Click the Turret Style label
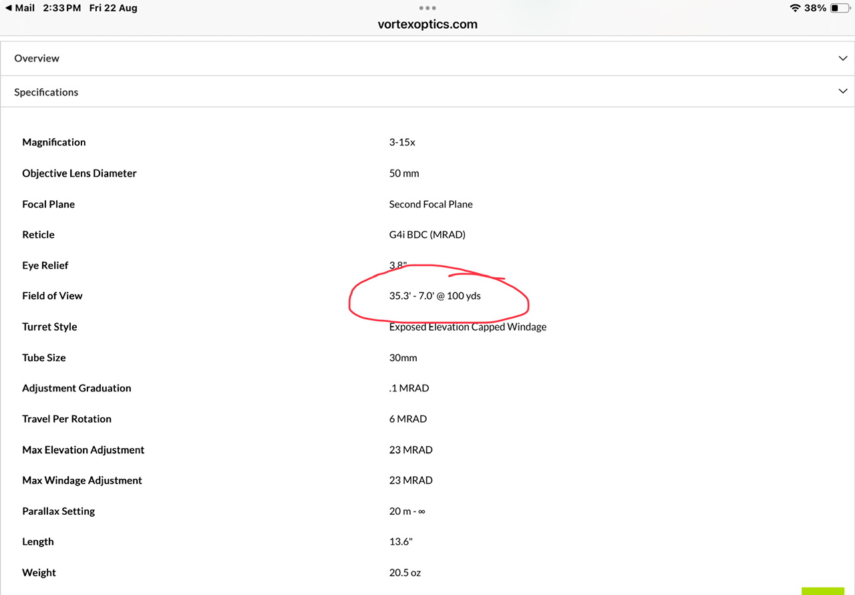The height and width of the screenshot is (595, 855). click(x=49, y=327)
